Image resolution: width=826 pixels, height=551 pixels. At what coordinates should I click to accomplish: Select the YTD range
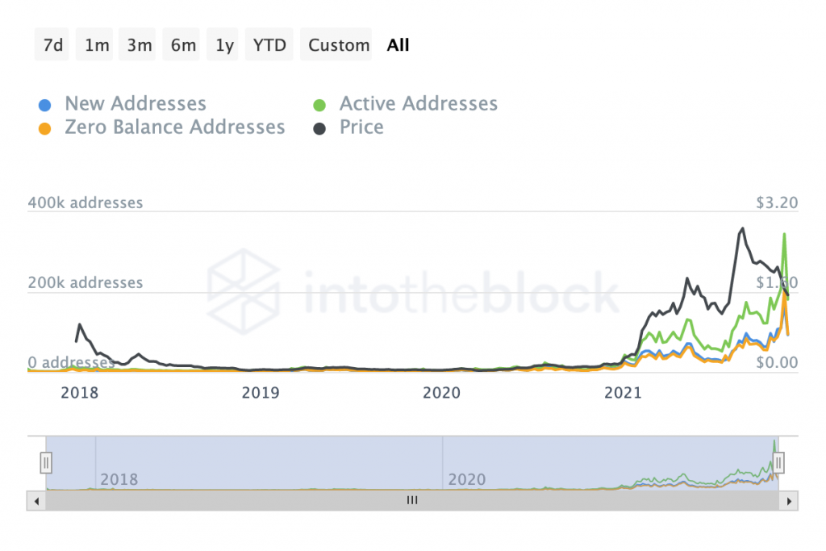[x=269, y=45]
